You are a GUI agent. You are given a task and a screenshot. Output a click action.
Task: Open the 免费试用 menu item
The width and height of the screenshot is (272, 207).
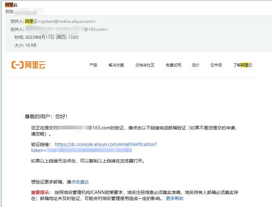click(173, 65)
